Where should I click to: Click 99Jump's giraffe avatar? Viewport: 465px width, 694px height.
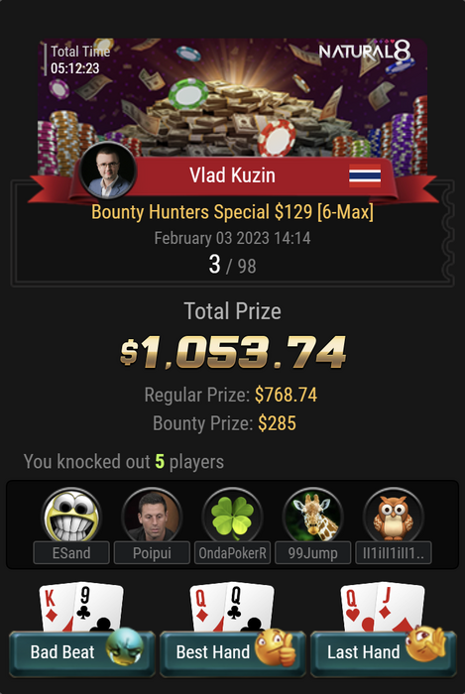[x=312, y=516]
